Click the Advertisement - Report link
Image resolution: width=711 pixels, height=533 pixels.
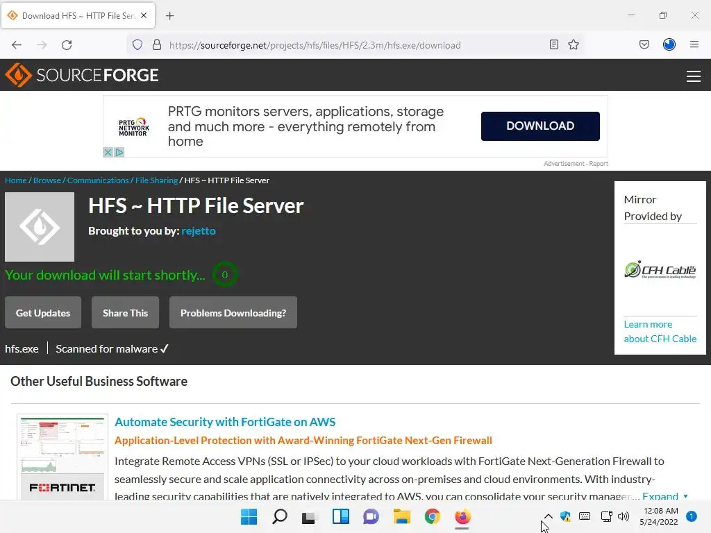point(576,164)
